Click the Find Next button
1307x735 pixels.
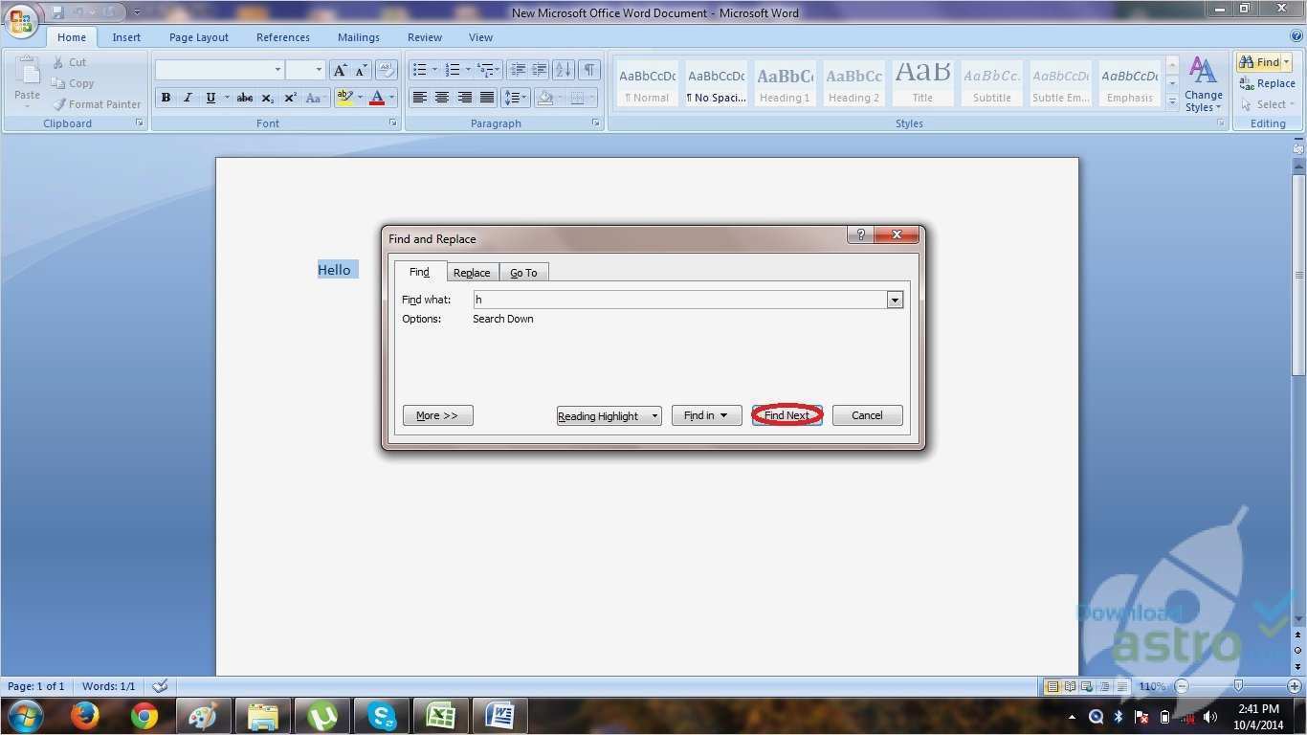click(x=786, y=415)
